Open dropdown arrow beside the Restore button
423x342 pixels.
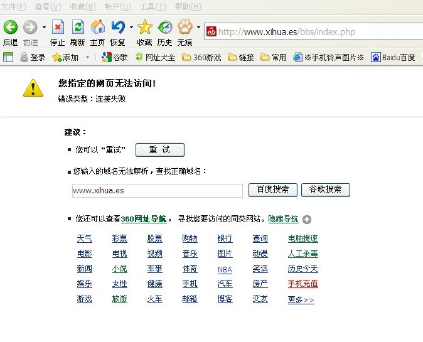(x=131, y=28)
